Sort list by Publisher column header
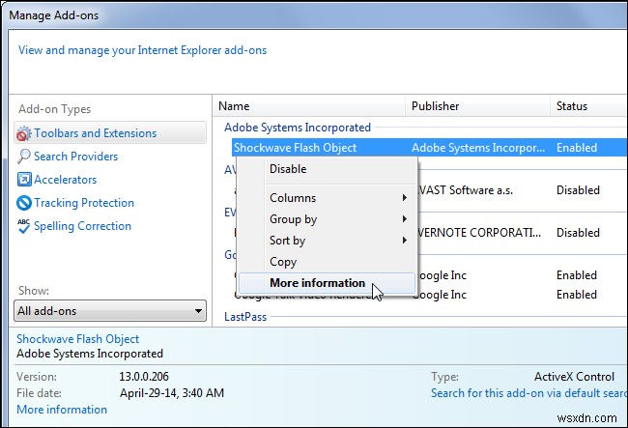628x428 pixels. coord(435,106)
